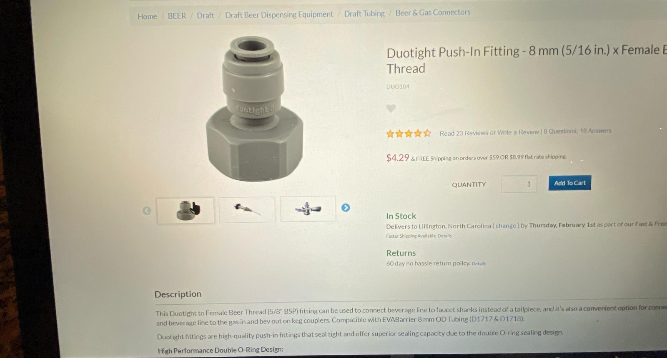Click the star rating icons
Screen dimensions: 667x358
tap(409, 134)
